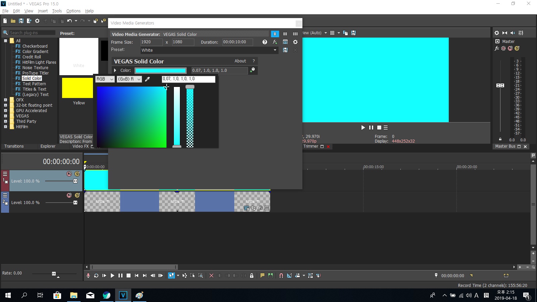Open the File menu

(5, 11)
